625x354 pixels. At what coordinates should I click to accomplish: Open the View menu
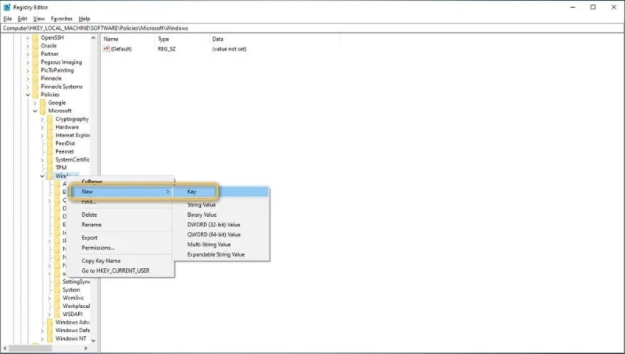pos(38,19)
